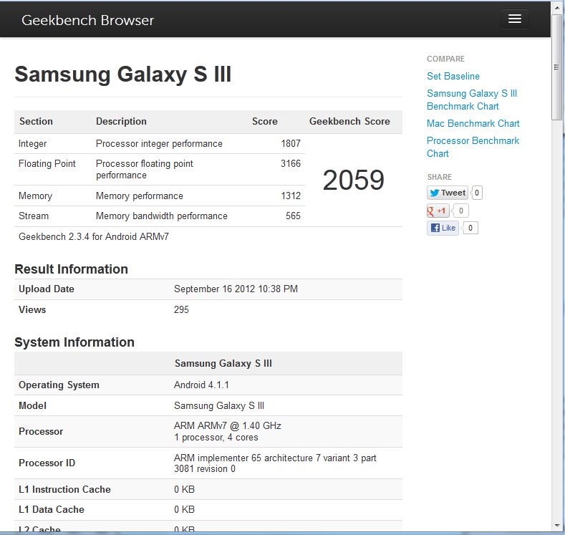This screenshot has height=535, width=565.
Task: Click the Facebook Like count bubble
Action: coord(470,228)
